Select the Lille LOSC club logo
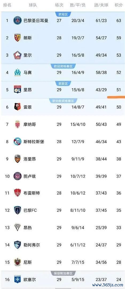This screenshot has width=125, height=289. [18, 55]
